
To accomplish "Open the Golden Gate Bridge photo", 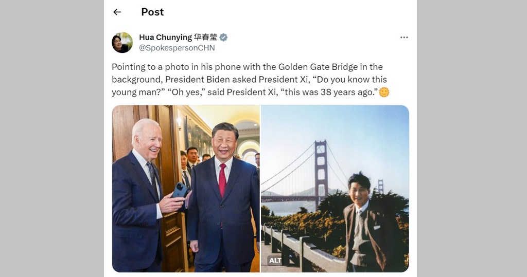I will click(335, 189).
